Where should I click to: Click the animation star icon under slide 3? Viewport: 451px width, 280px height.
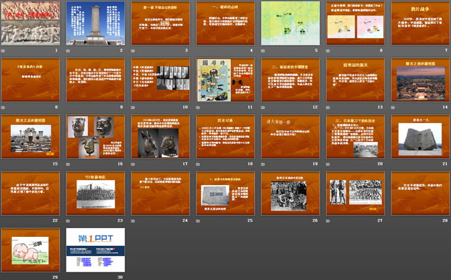pos(133,51)
